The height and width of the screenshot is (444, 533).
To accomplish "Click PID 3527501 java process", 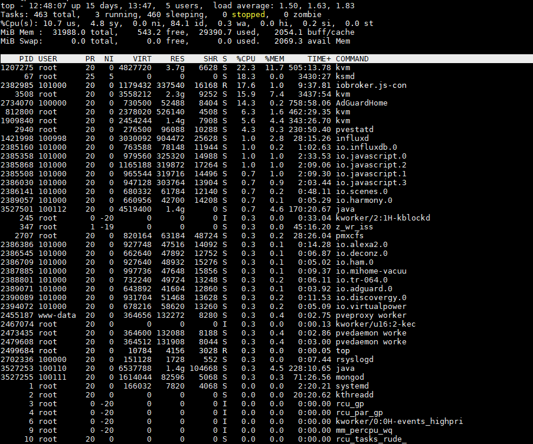I will (17, 209).
